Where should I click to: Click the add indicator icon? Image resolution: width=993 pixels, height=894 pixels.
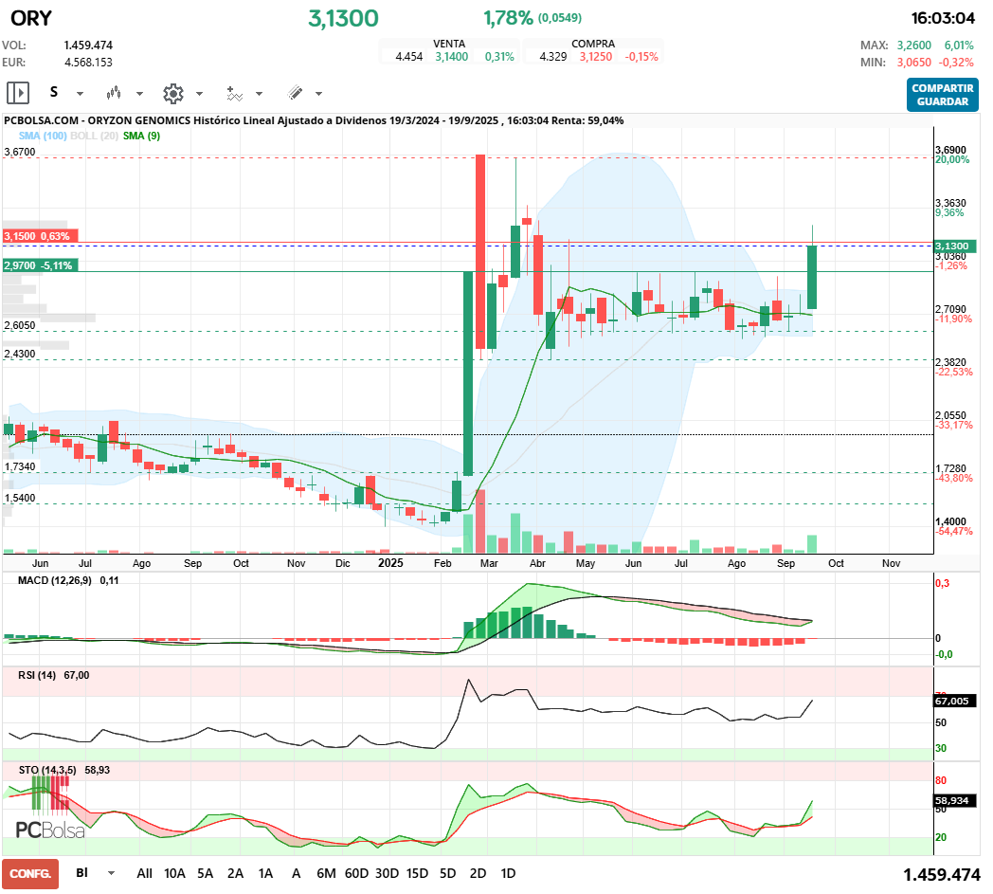point(234,94)
